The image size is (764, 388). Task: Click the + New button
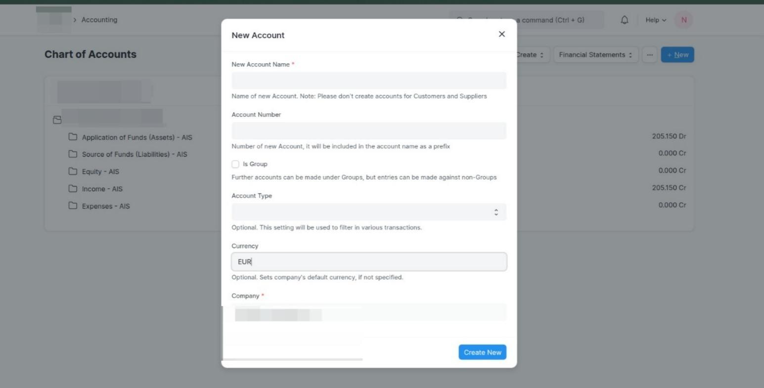pos(677,55)
